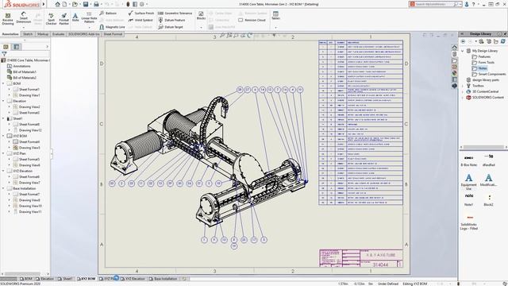Click the Home icon in the title toolbar
The width and height of the screenshot is (508, 286).
pos(58,4)
